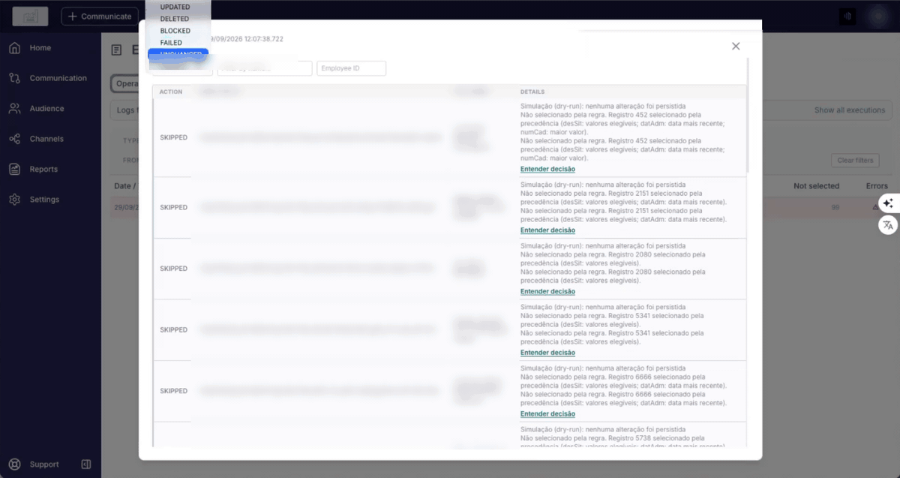
Task: Click the audio bars icon in top bar
Action: click(847, 16)
